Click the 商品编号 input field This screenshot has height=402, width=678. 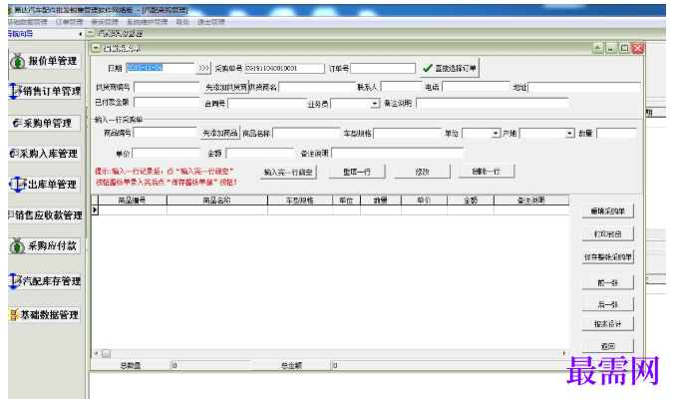(x=166, y=133)
